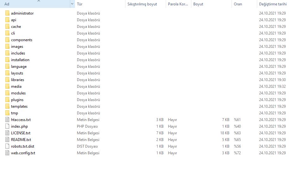Sort by Parola Kor... column header
Viewport: 299px width, 179px height.
point(178,4)
